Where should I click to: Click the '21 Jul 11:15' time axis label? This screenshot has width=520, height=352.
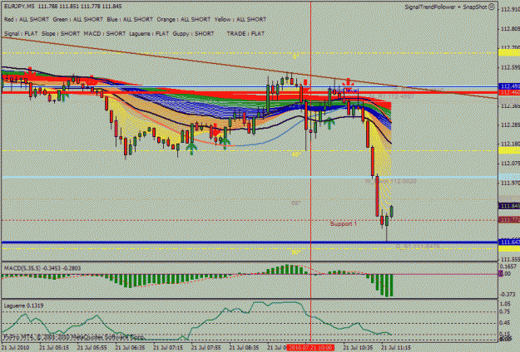pos(396,348)
